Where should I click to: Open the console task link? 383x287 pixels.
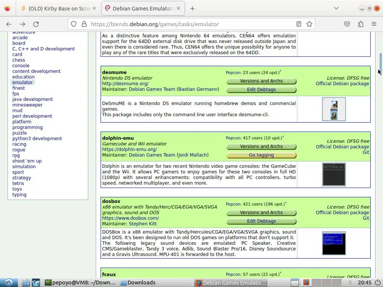click(x=21, y=66)
